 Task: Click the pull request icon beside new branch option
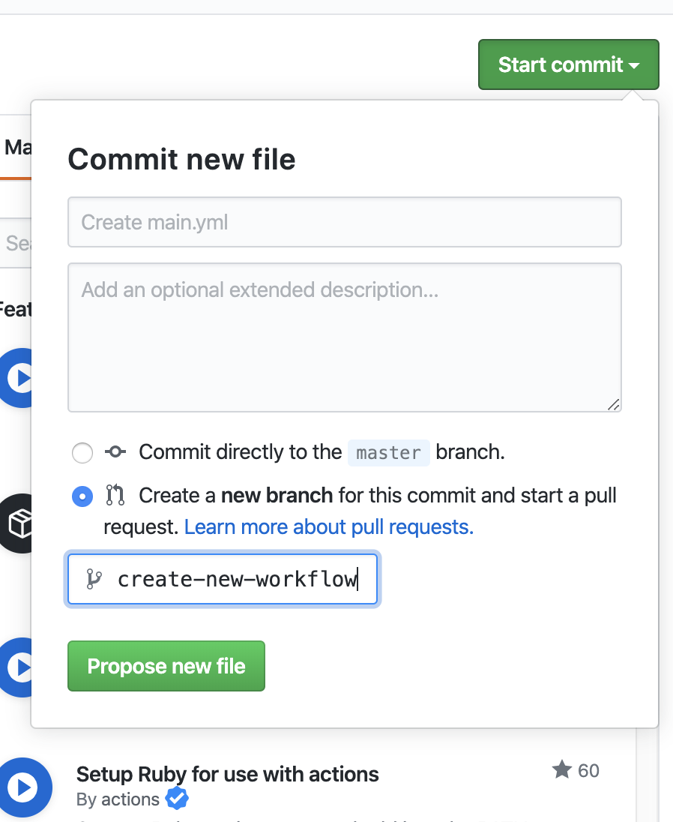click(x=115, y=495)
